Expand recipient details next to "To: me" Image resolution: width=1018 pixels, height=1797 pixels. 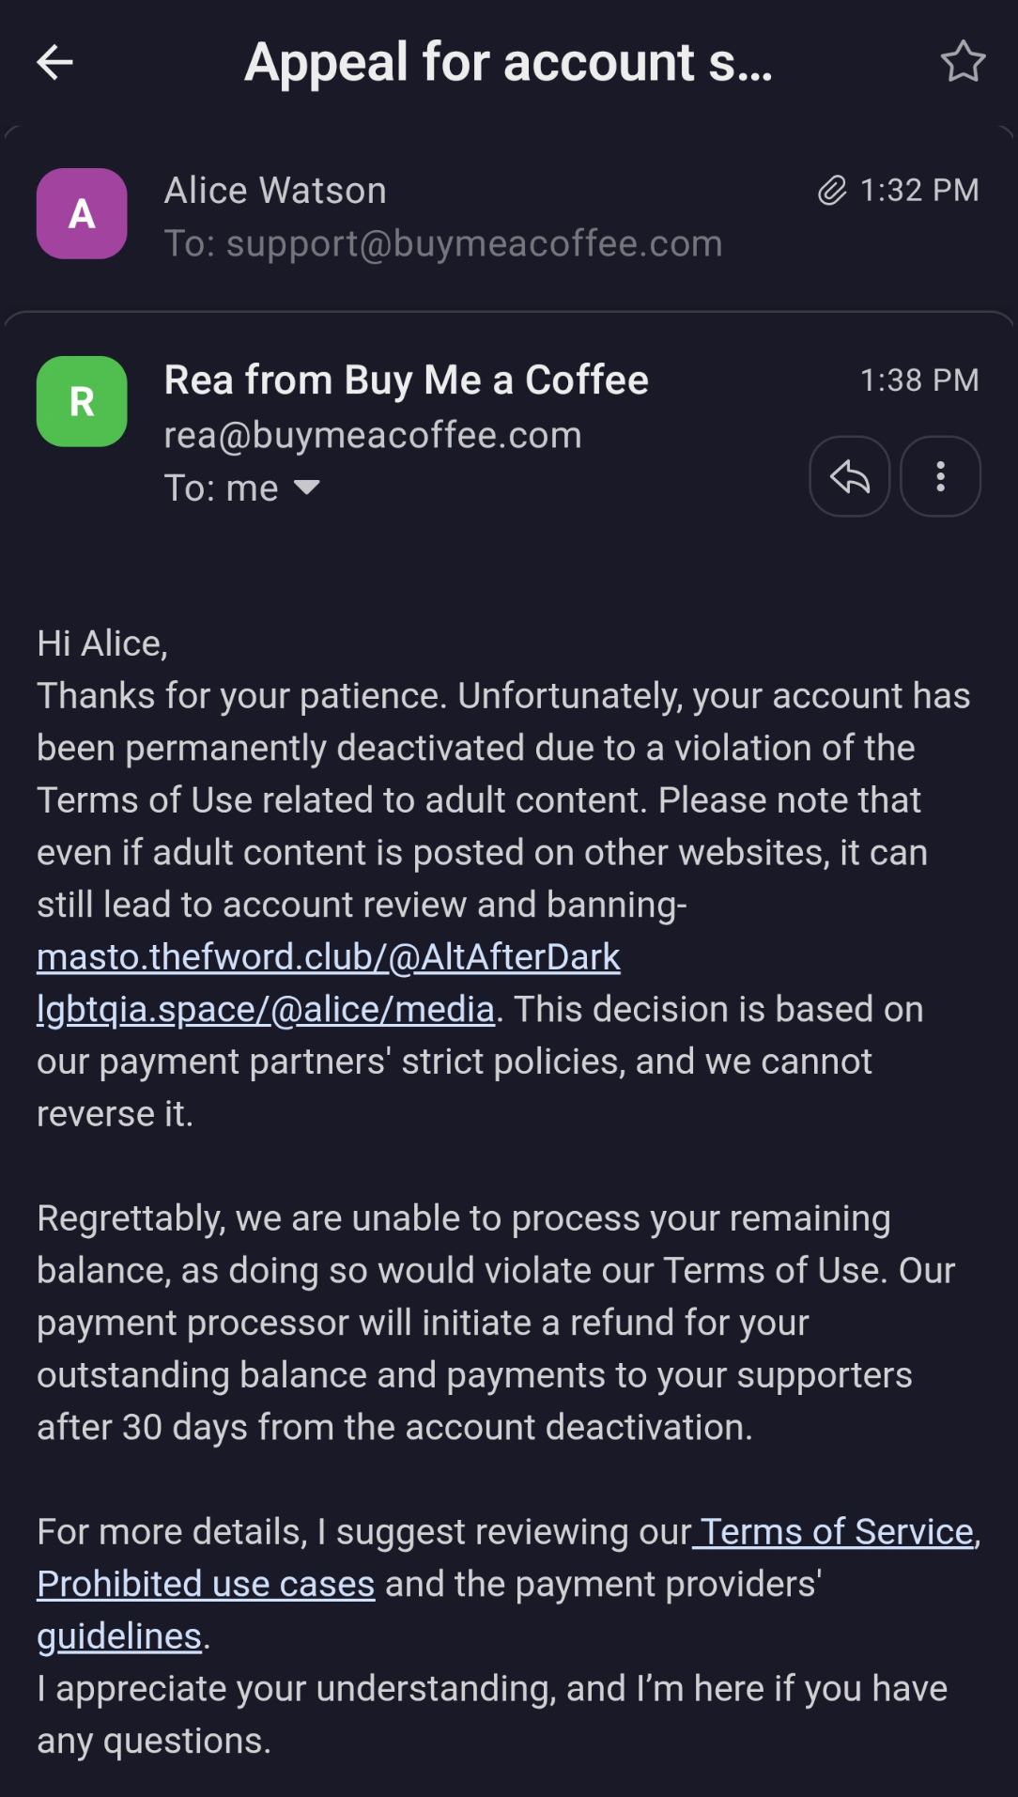click(x=307, y=488)
